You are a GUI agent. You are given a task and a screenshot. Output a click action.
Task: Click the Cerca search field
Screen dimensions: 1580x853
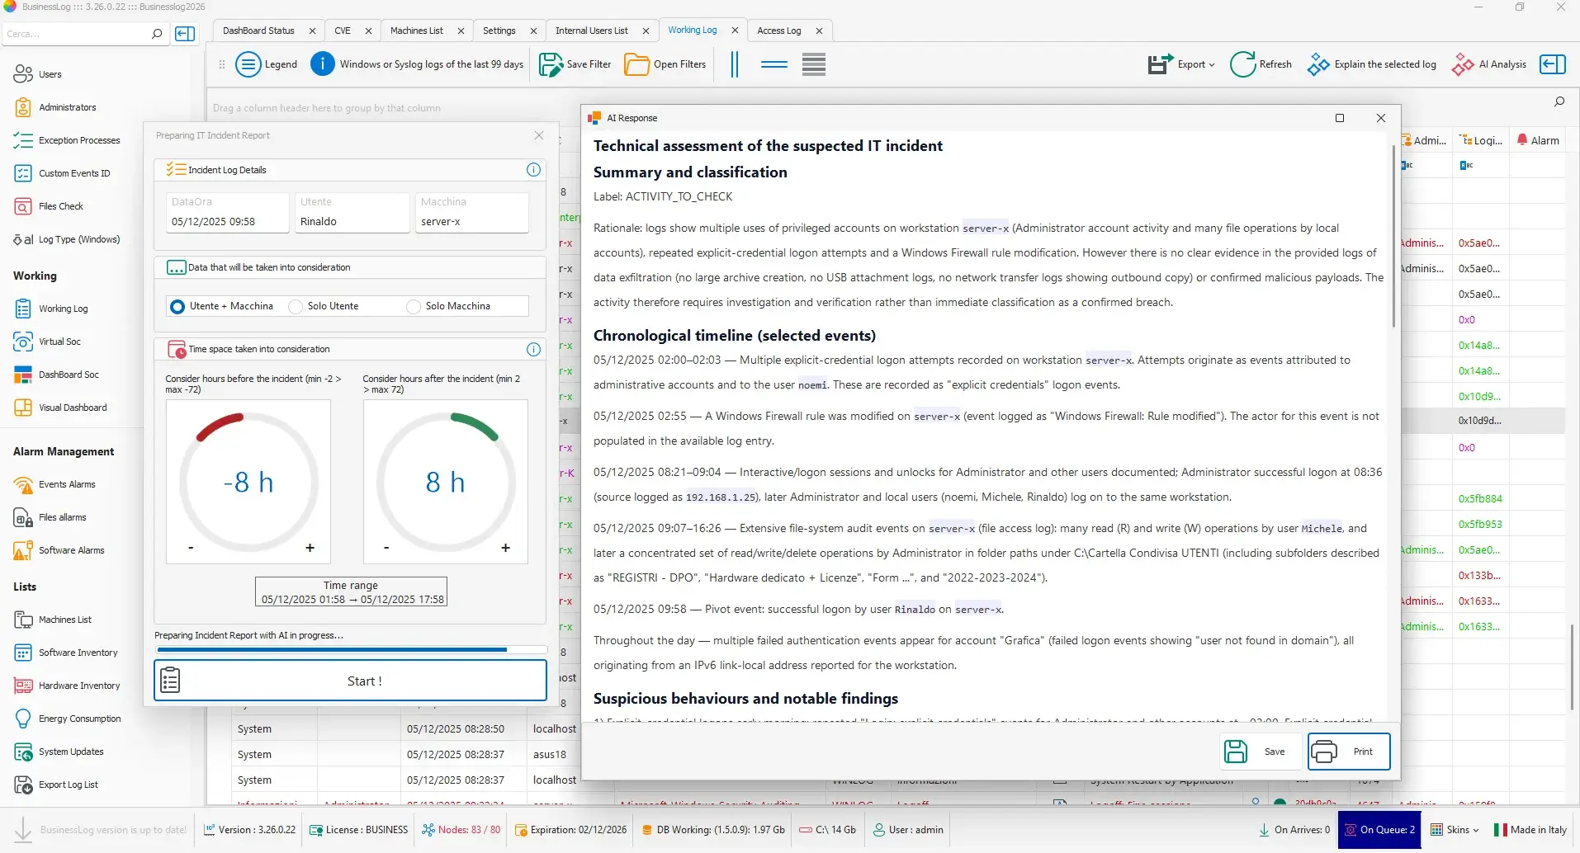coord(76,34)
